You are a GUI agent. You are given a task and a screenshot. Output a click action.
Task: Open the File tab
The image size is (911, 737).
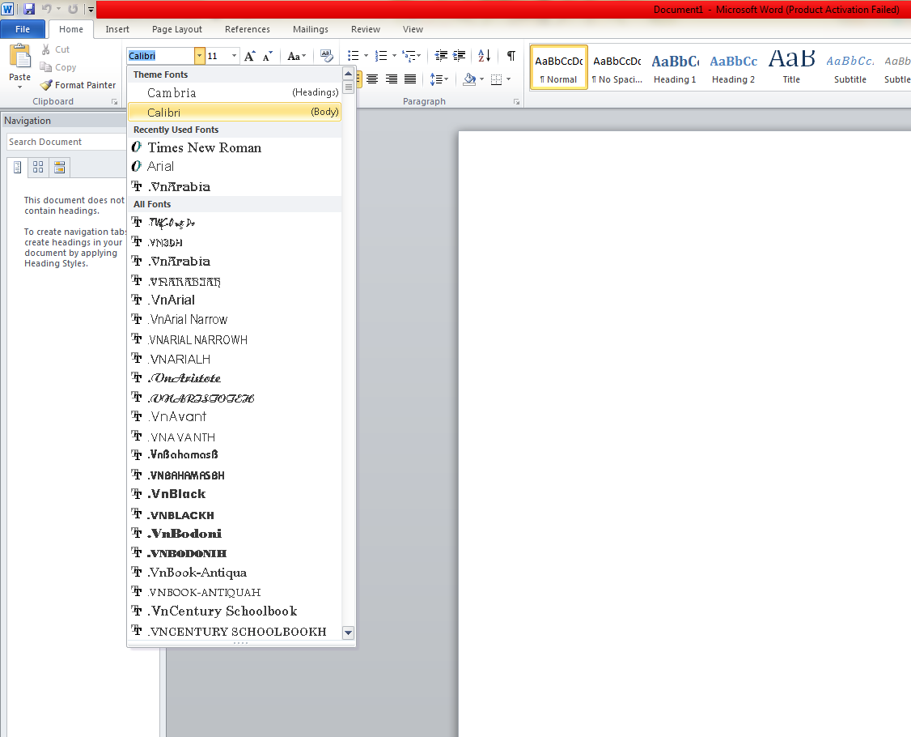click(x=23, y=29)
